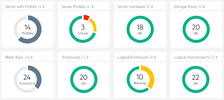Select yellow warning segment in Server Profiles donut
The image size is (224, 100).
click(x=94, y=25)
